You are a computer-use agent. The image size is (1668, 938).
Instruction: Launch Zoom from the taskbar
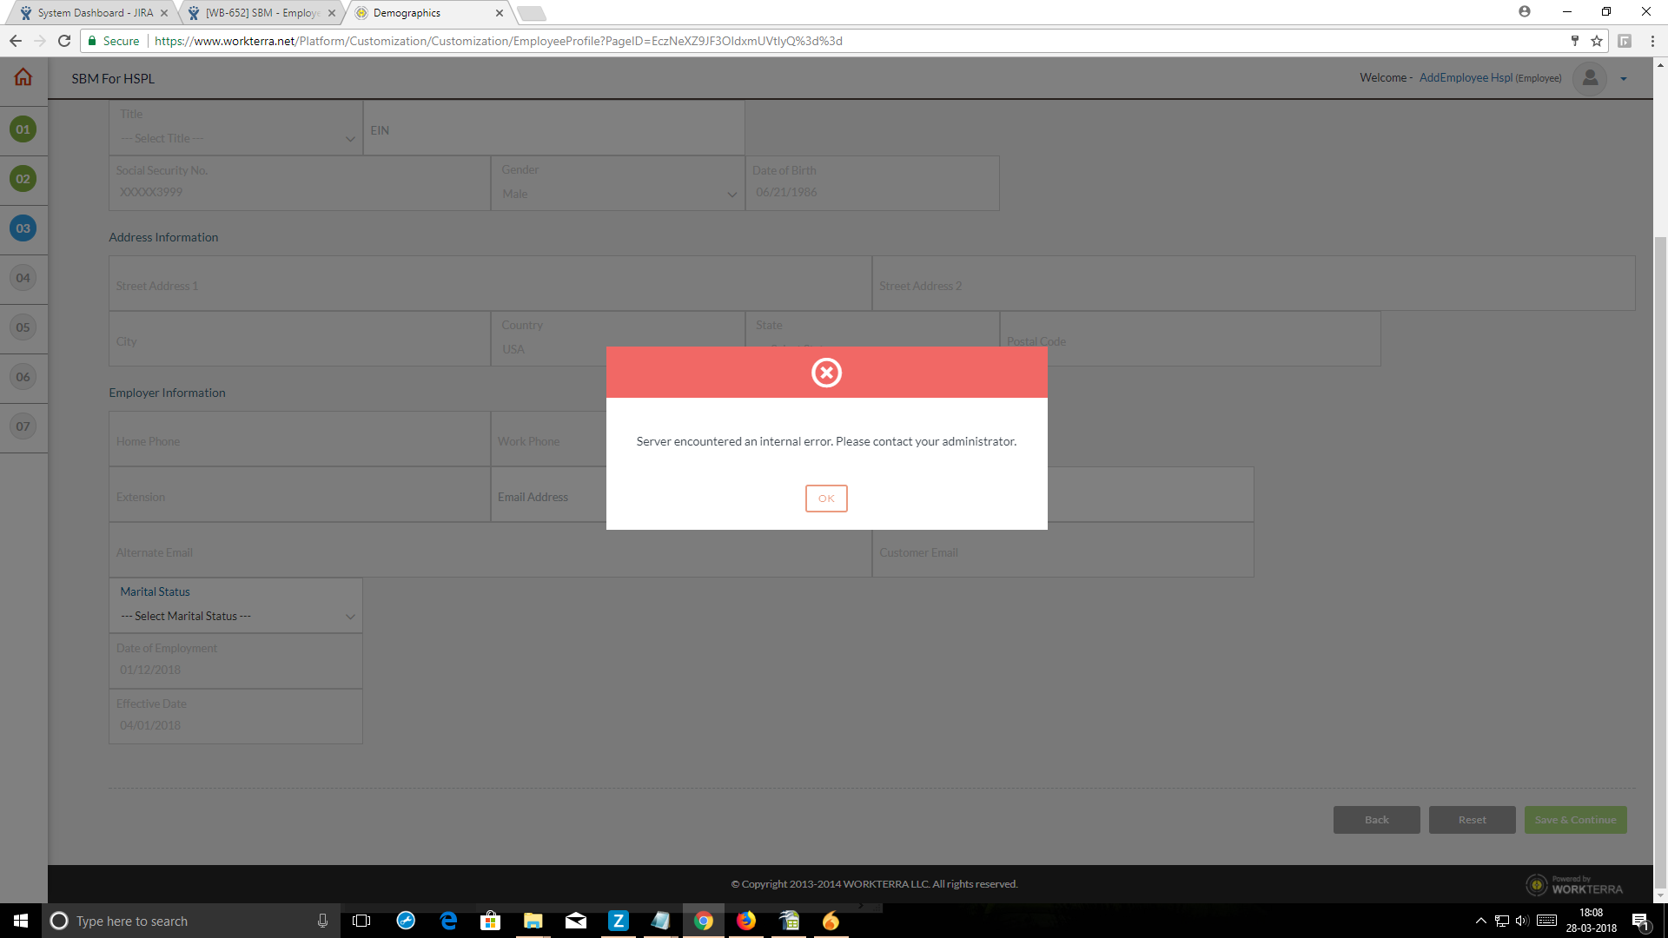619,921
